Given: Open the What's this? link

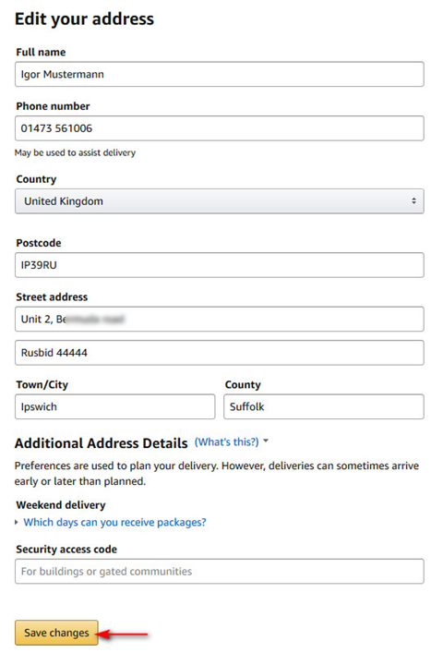Looking at the screenshot, I should pos(226,441).
